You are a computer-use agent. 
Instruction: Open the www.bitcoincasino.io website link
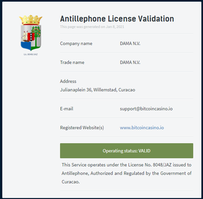tap(142, 128)
